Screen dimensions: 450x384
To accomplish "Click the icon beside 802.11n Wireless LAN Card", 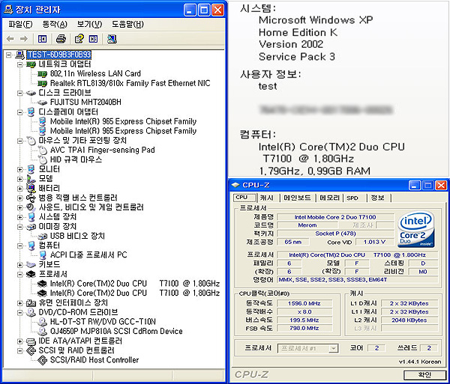I will pyautogui.click(x=42, y=74).
